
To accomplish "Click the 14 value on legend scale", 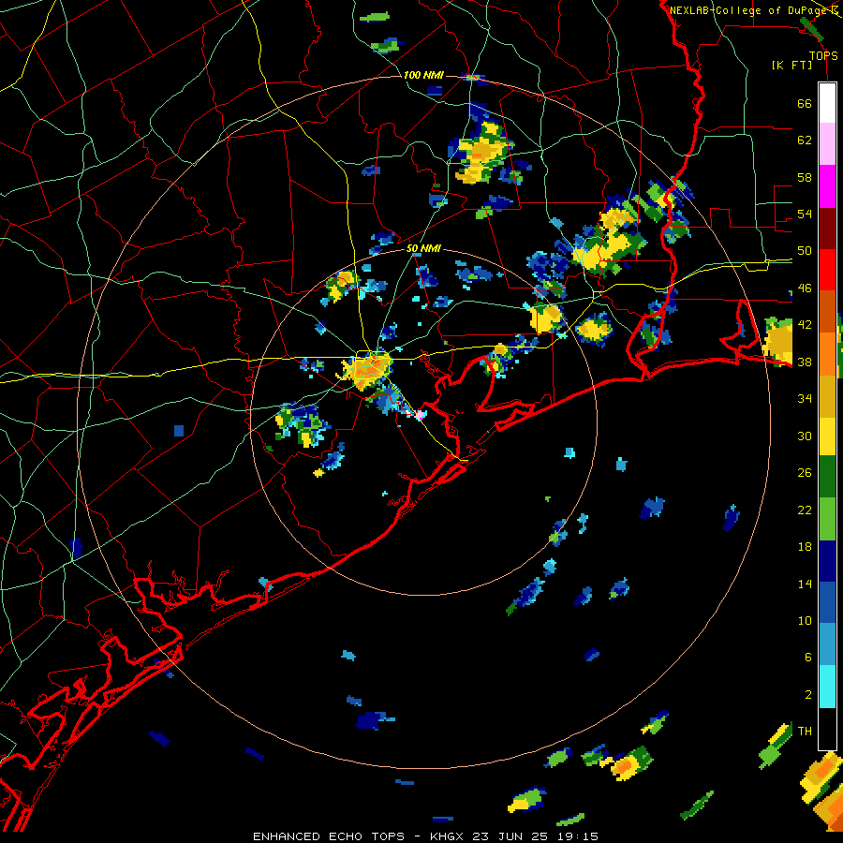I will [805, 584].
